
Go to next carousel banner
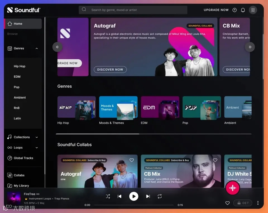[250, 47]
